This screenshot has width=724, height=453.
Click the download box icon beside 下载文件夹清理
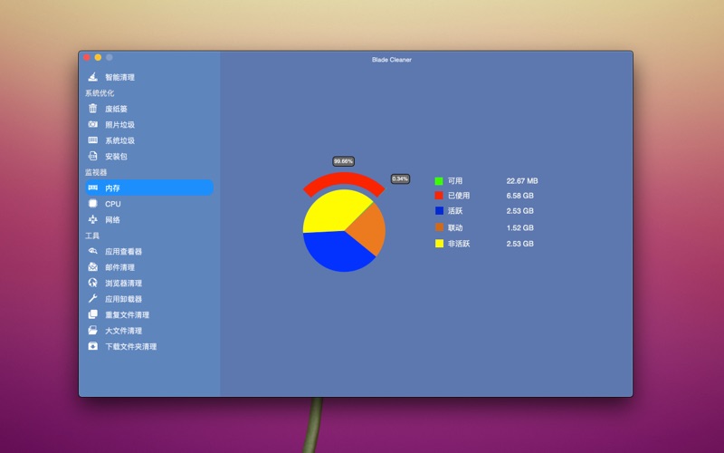(93, 346)
